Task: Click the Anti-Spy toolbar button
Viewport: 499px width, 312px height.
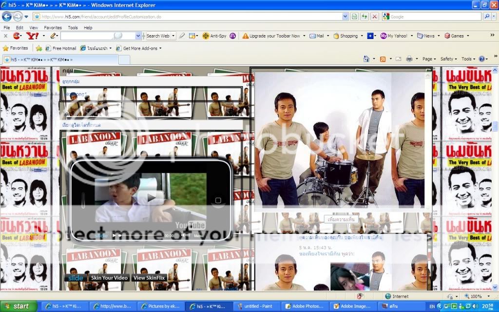Action: point(214,36)
